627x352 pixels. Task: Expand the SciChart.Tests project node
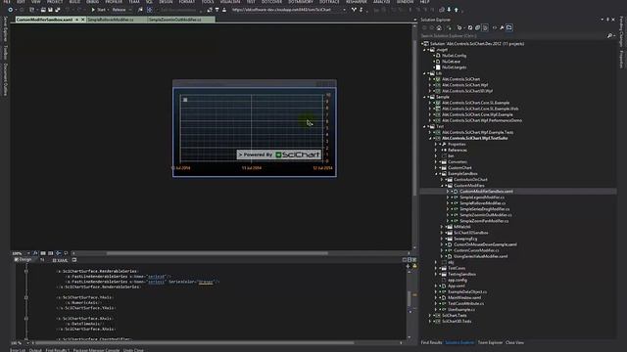click(x=430, y=315)
